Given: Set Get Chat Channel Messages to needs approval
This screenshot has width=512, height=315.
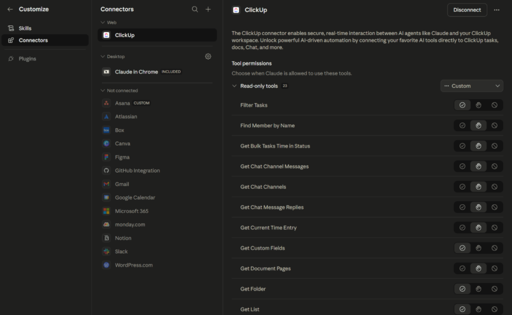Looking at the screenshot, I should tap(478, 166).
